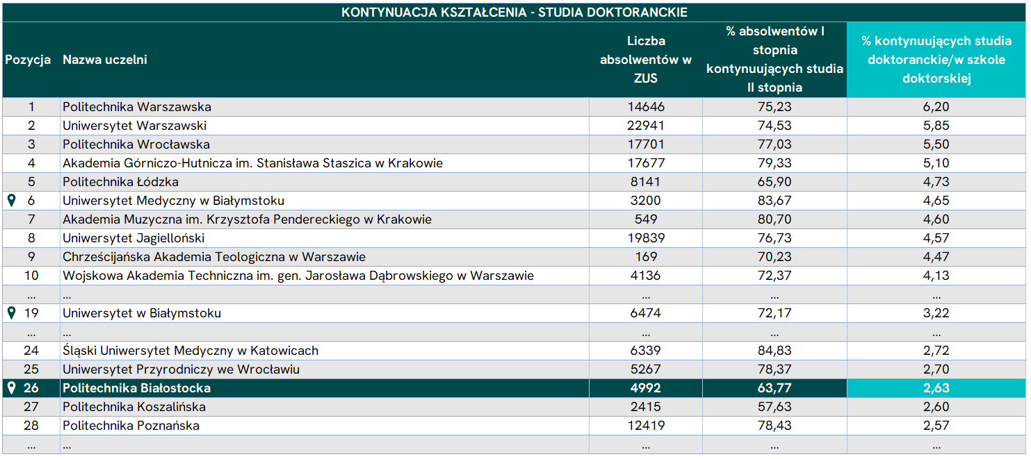This screenshot has height=459, width=1031.
Task: Select the doctoral percentage "2,57"
Action: point(936,426)
